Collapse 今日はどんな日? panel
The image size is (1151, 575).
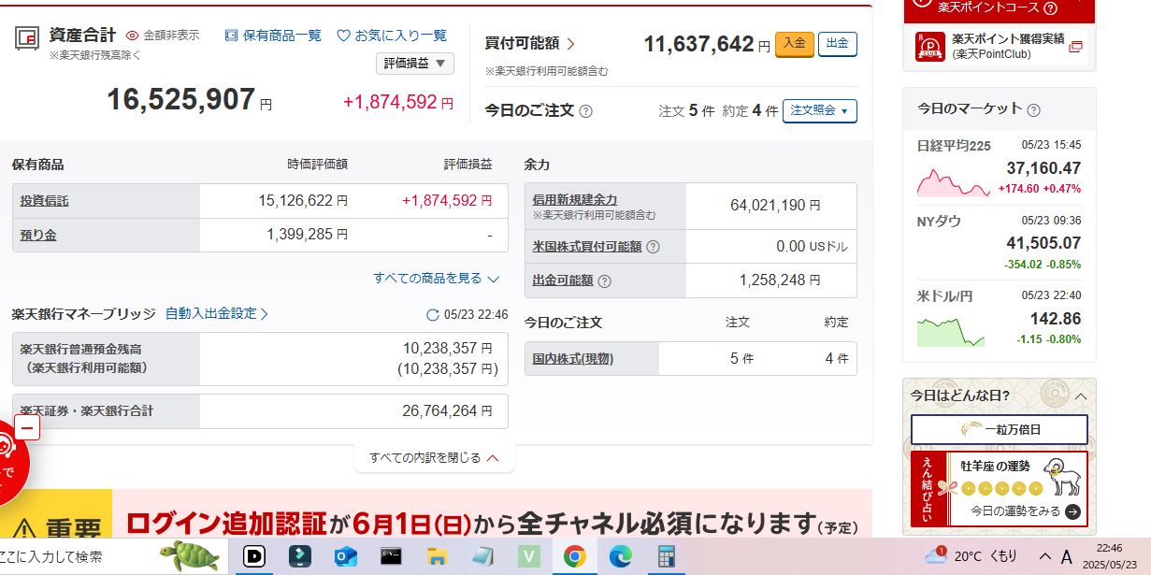pos(1081,396)
